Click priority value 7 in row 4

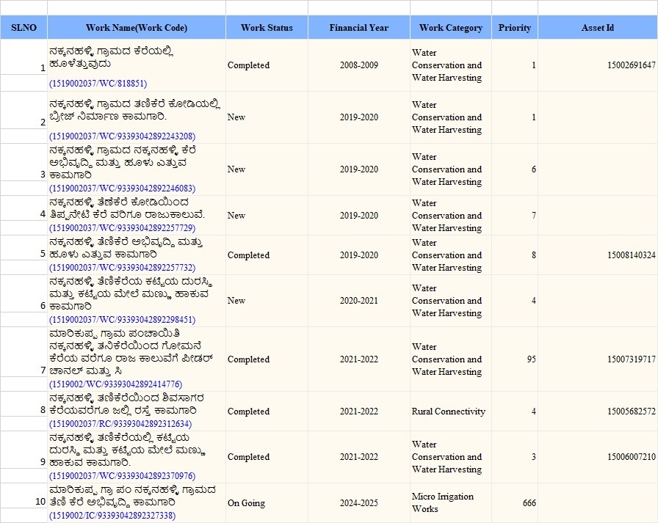pos(534,216)
